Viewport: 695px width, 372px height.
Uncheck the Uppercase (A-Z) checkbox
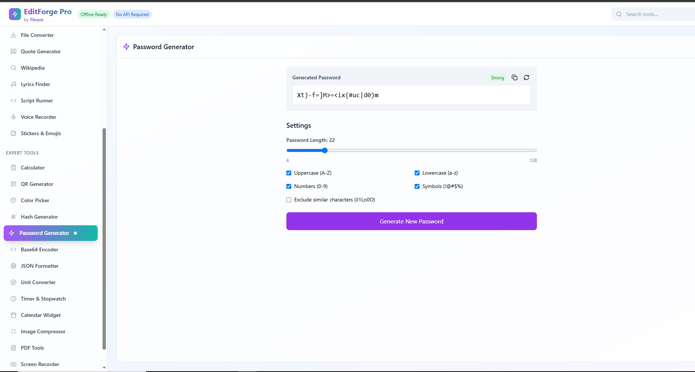pyautogui.click(x=289, y=173)
